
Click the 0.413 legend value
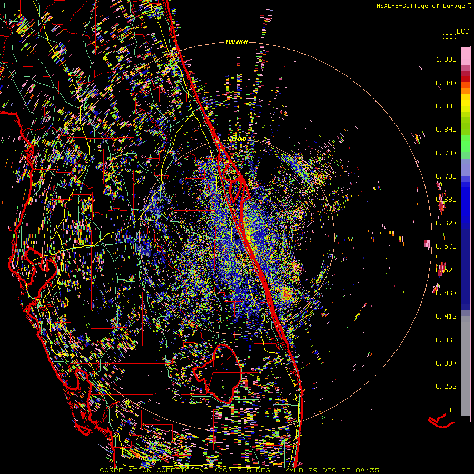click(x=446, y=317)
